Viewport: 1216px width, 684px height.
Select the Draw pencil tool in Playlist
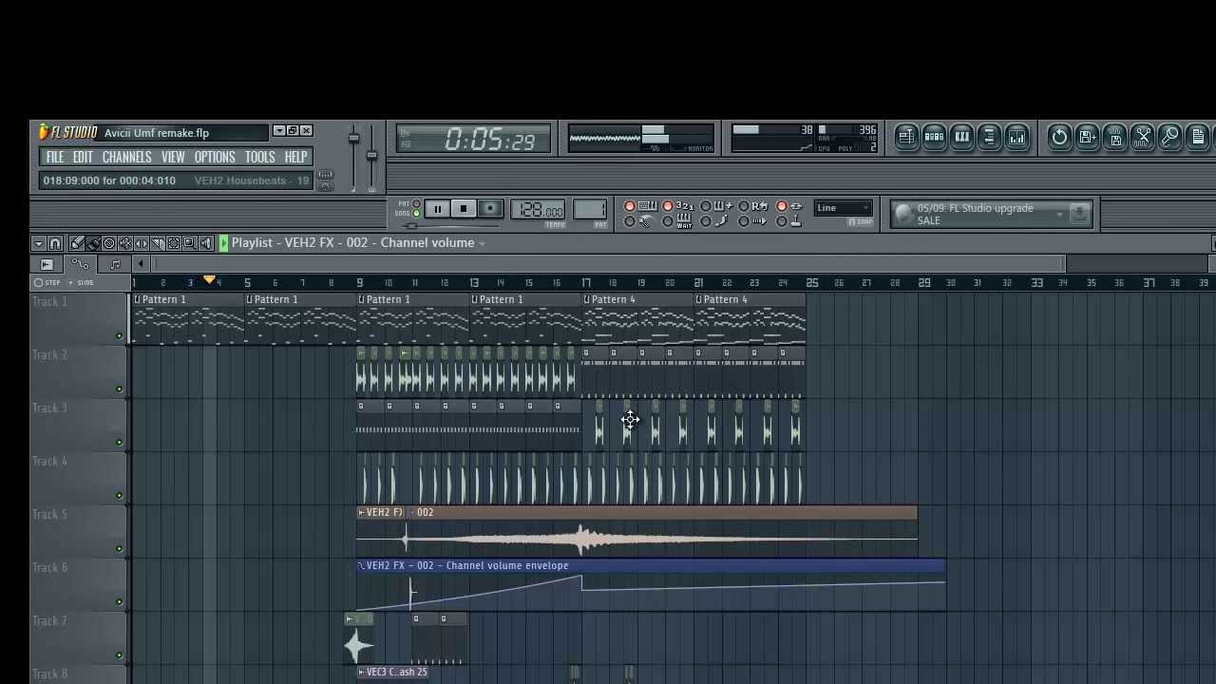pos(77,243)
